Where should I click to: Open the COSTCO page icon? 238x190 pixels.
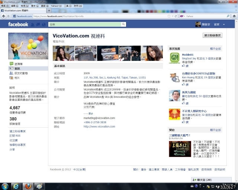[174, 78]
